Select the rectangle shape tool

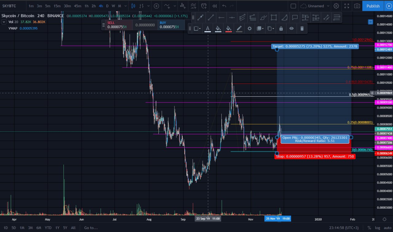(274, 18)
